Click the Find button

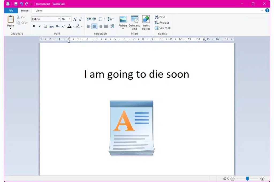point(160,17)
